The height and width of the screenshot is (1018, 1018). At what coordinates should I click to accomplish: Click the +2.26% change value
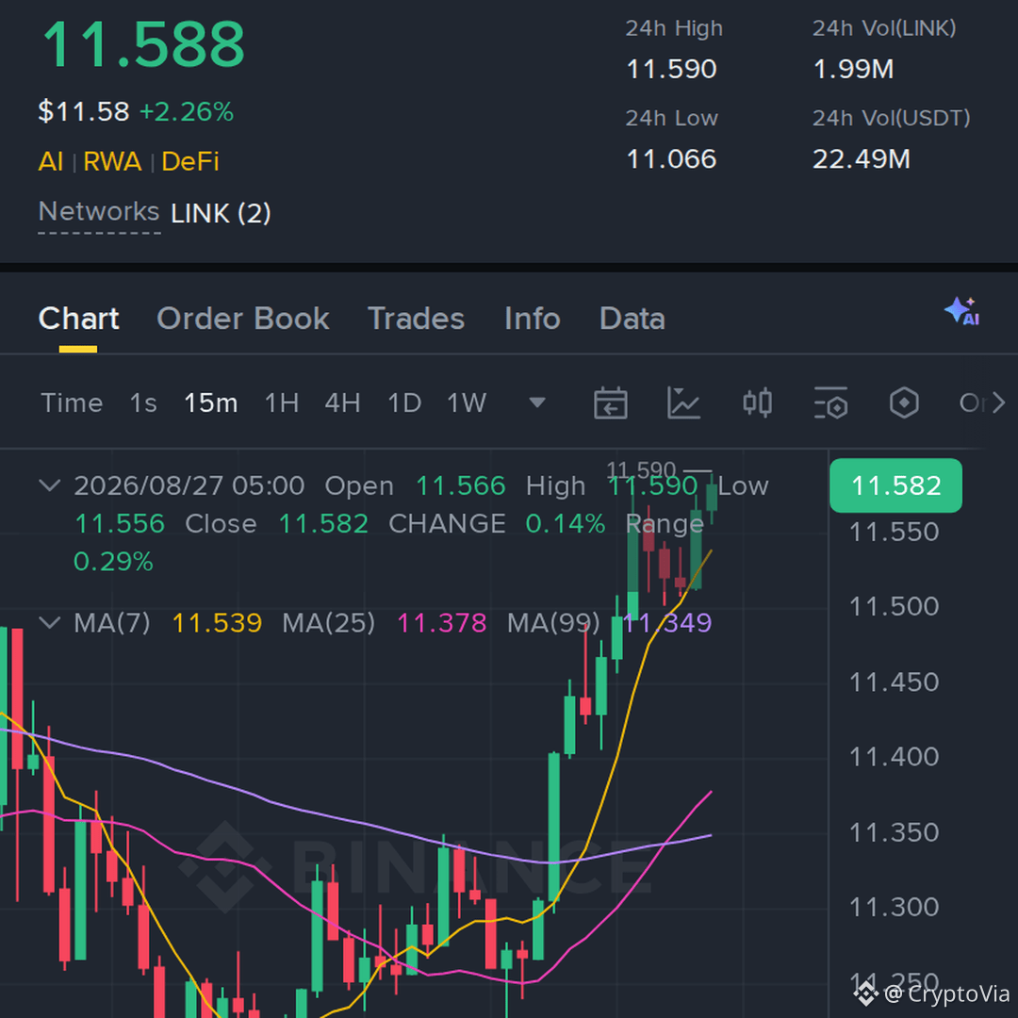coord(187,111)
